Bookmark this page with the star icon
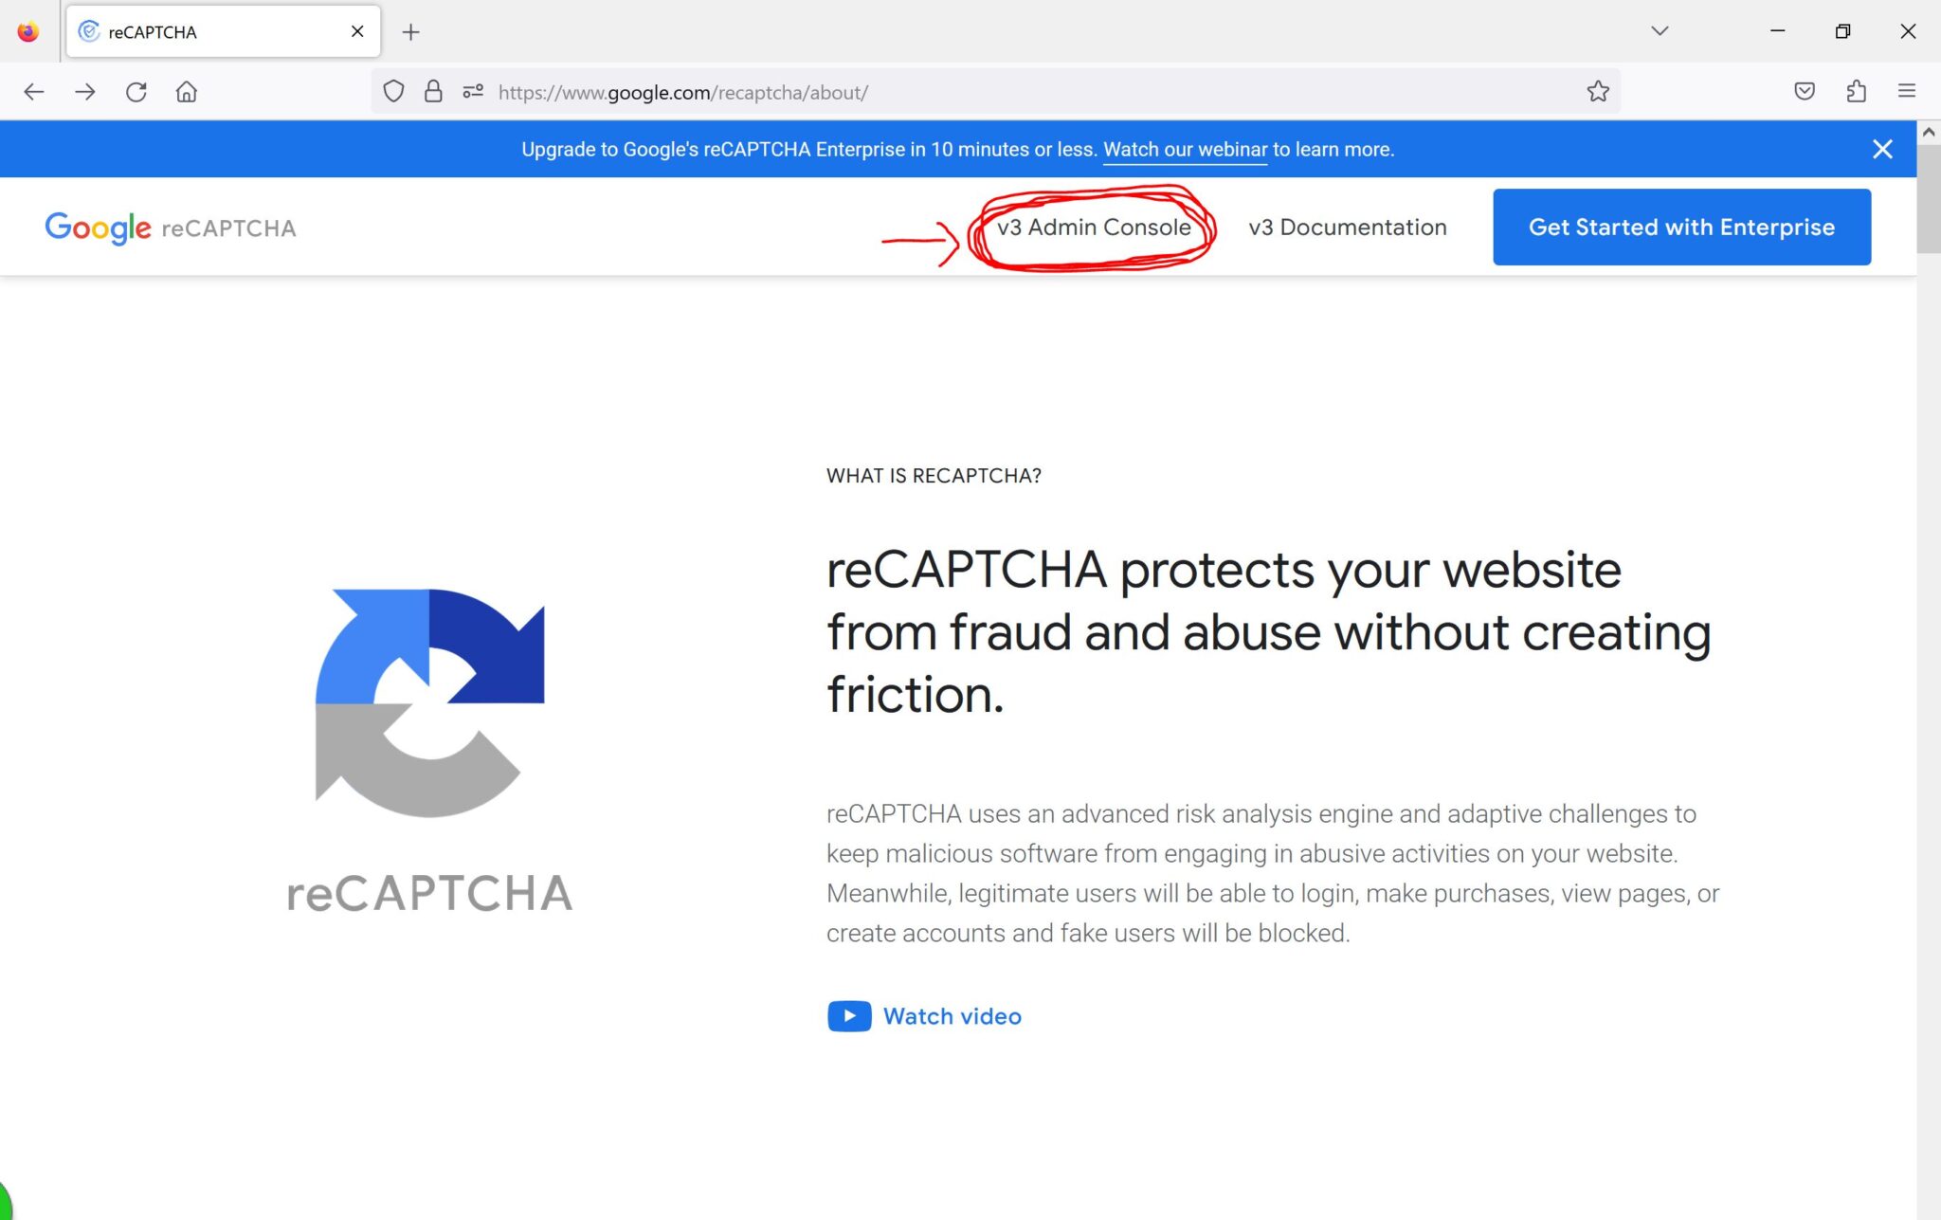 coord(1598,92)
